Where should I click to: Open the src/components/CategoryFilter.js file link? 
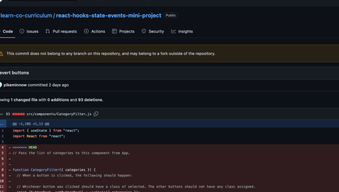pos(59,114)
